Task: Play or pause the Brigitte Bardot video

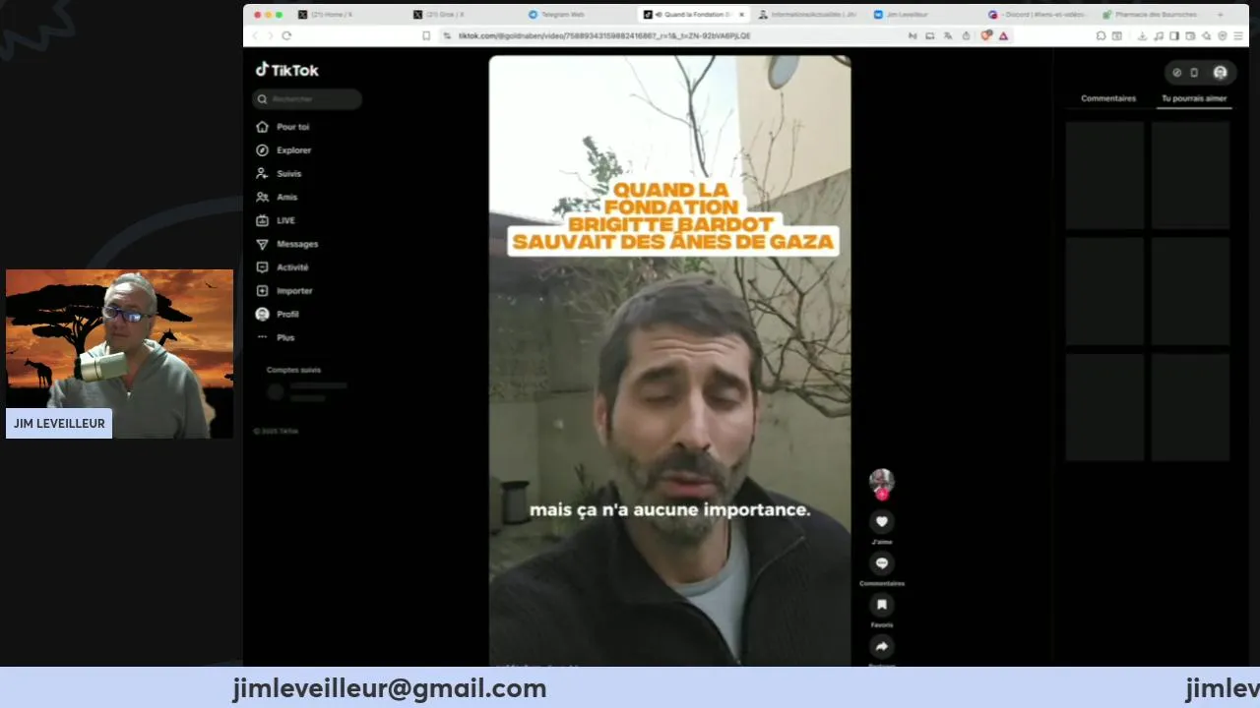Action: (670, 361)
